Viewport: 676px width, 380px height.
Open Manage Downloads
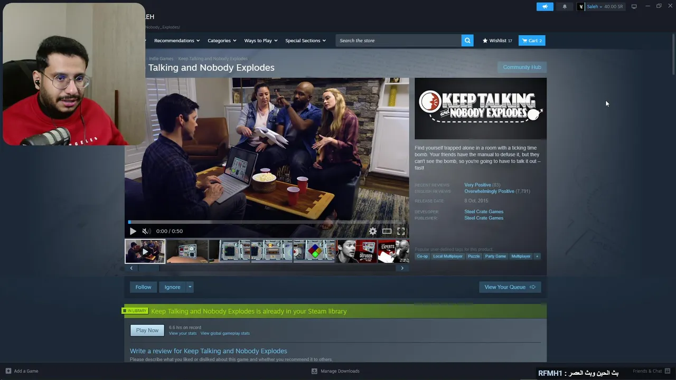click(x=335, y=371)
